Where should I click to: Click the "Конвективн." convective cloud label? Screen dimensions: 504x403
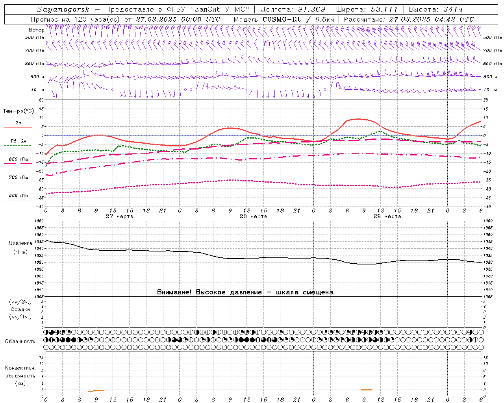20,368
